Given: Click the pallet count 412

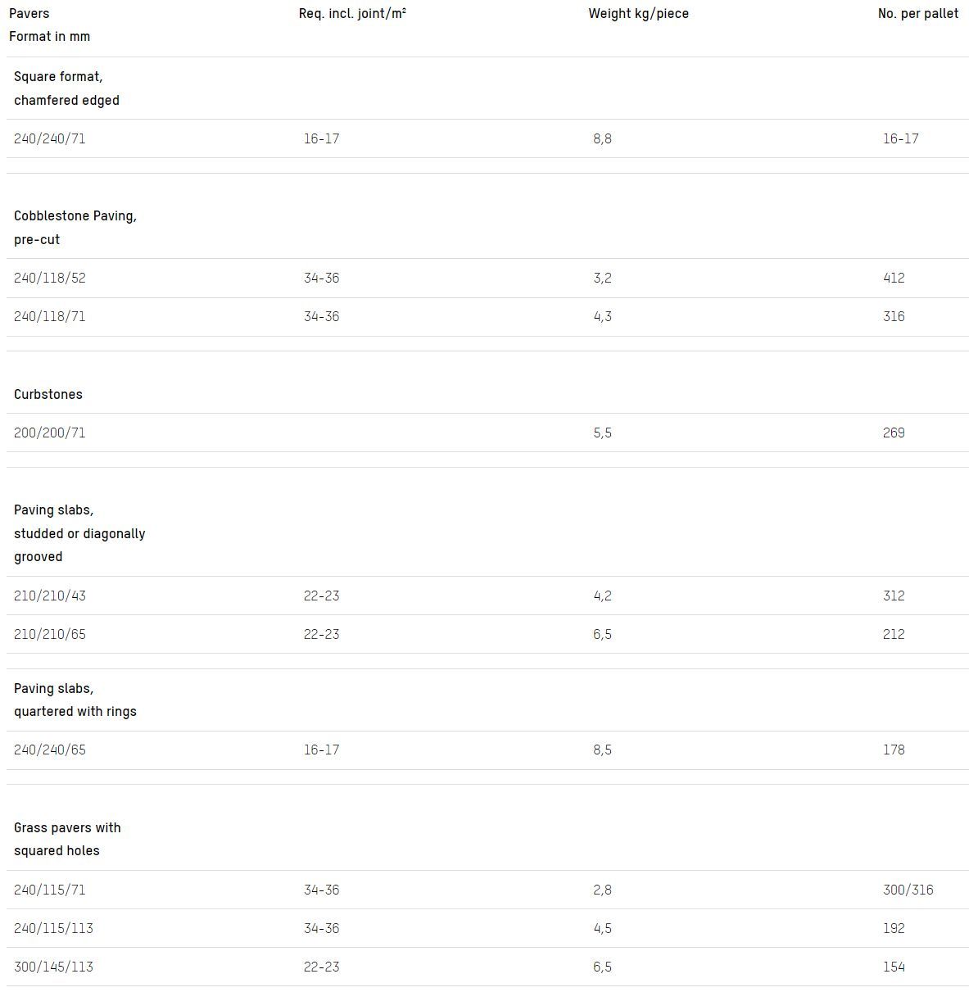Looking at the screenshot, I should click(894, 278).
